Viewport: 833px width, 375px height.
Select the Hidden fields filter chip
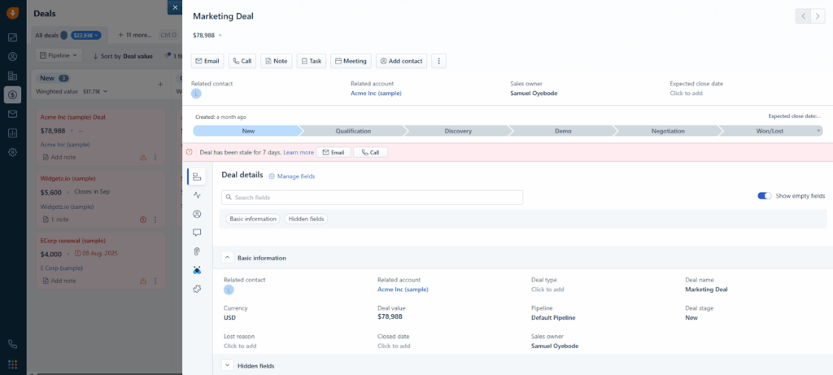pos(306,219)
